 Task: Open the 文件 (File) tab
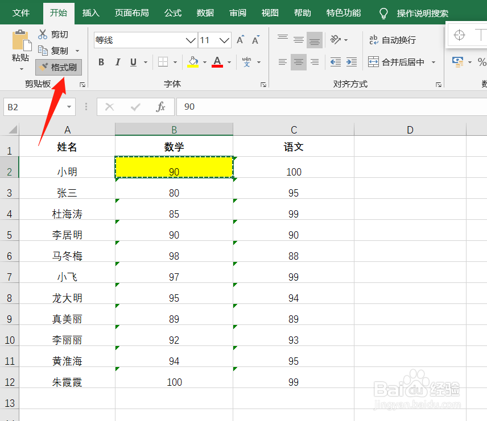coord(21,12)
